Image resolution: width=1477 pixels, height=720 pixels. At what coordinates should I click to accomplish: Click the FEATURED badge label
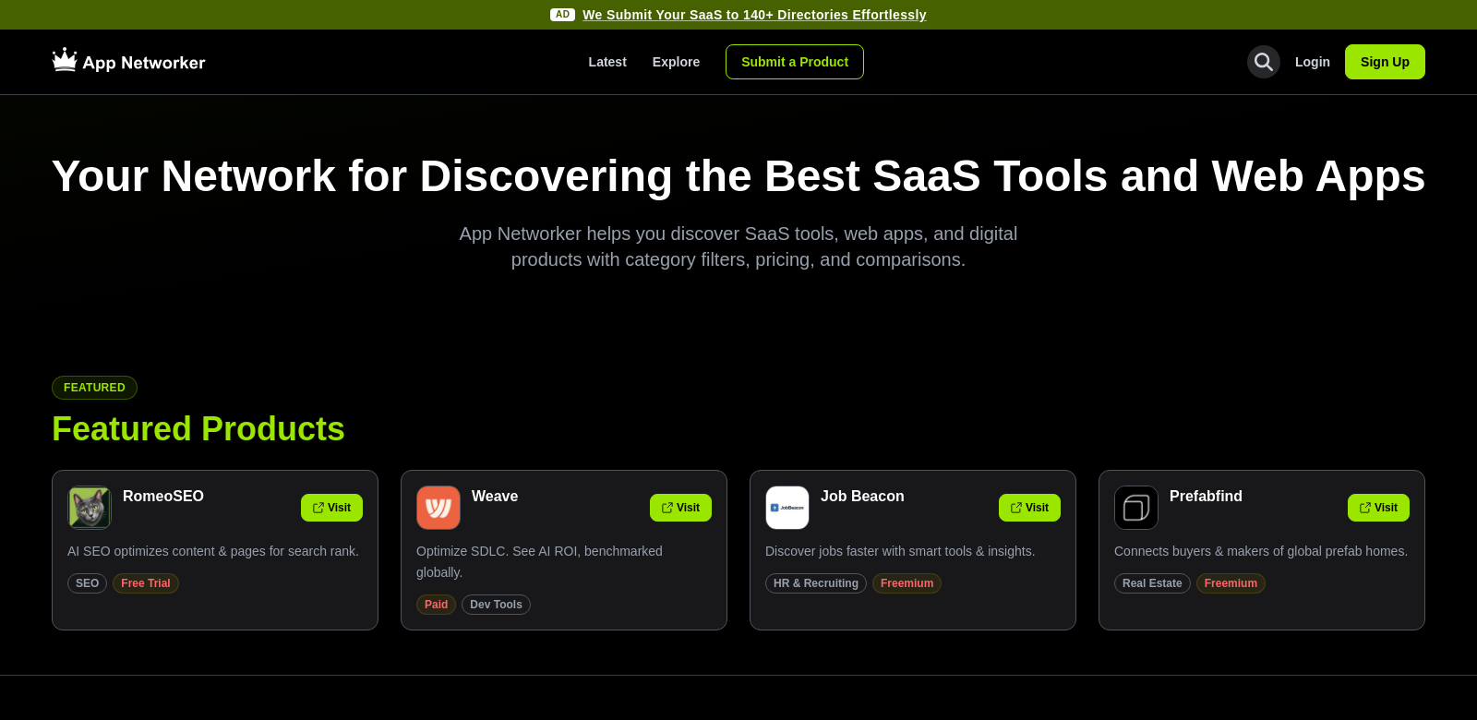tap(94, 388)
